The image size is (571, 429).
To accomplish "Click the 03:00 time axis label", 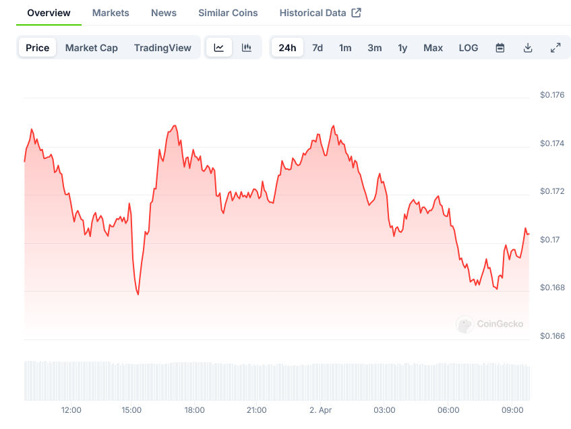I will (384, 410).
